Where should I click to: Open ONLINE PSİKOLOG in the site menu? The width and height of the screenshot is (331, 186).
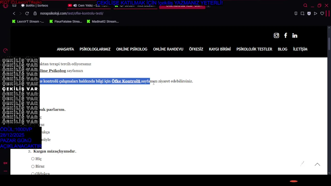pyautogui.click(x=132, y=49)
